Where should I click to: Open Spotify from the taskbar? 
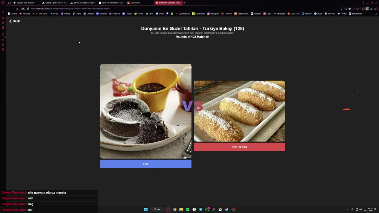click(188, 209)
